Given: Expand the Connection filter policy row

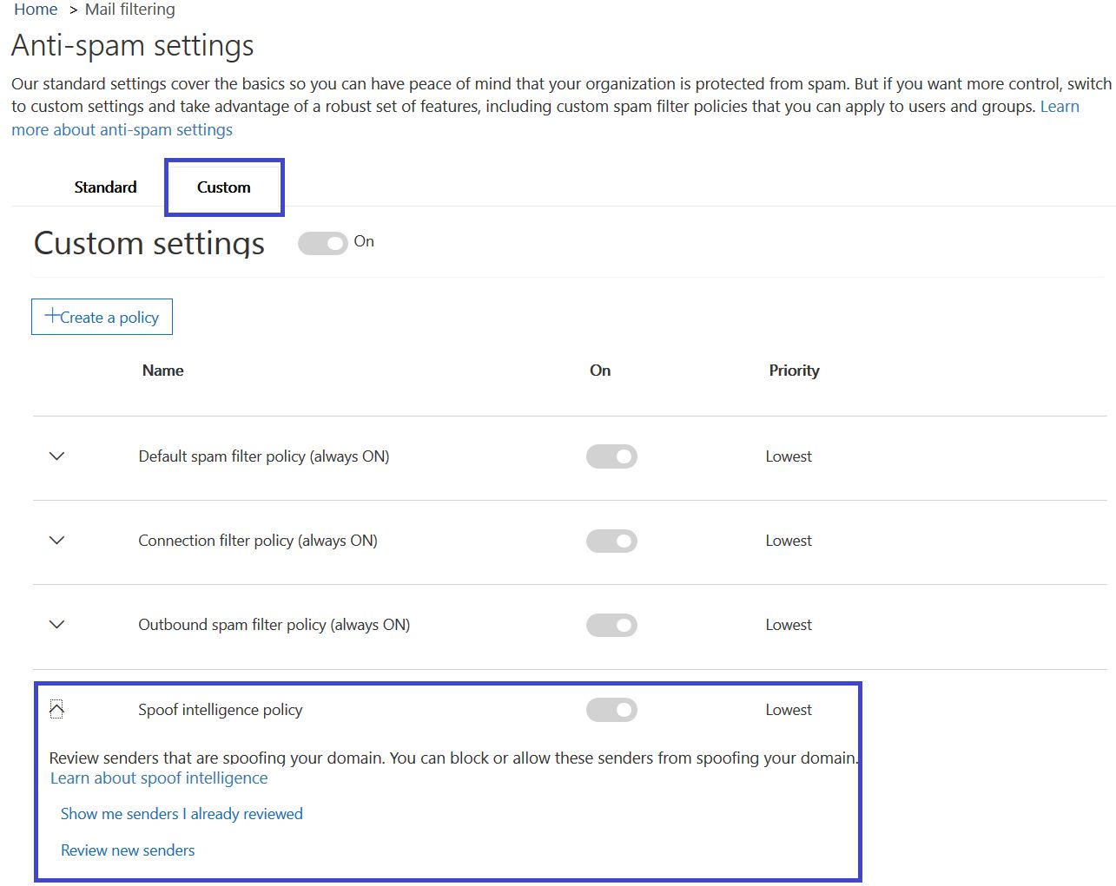Looking at the screenshot, I should [x=56, y=540].
